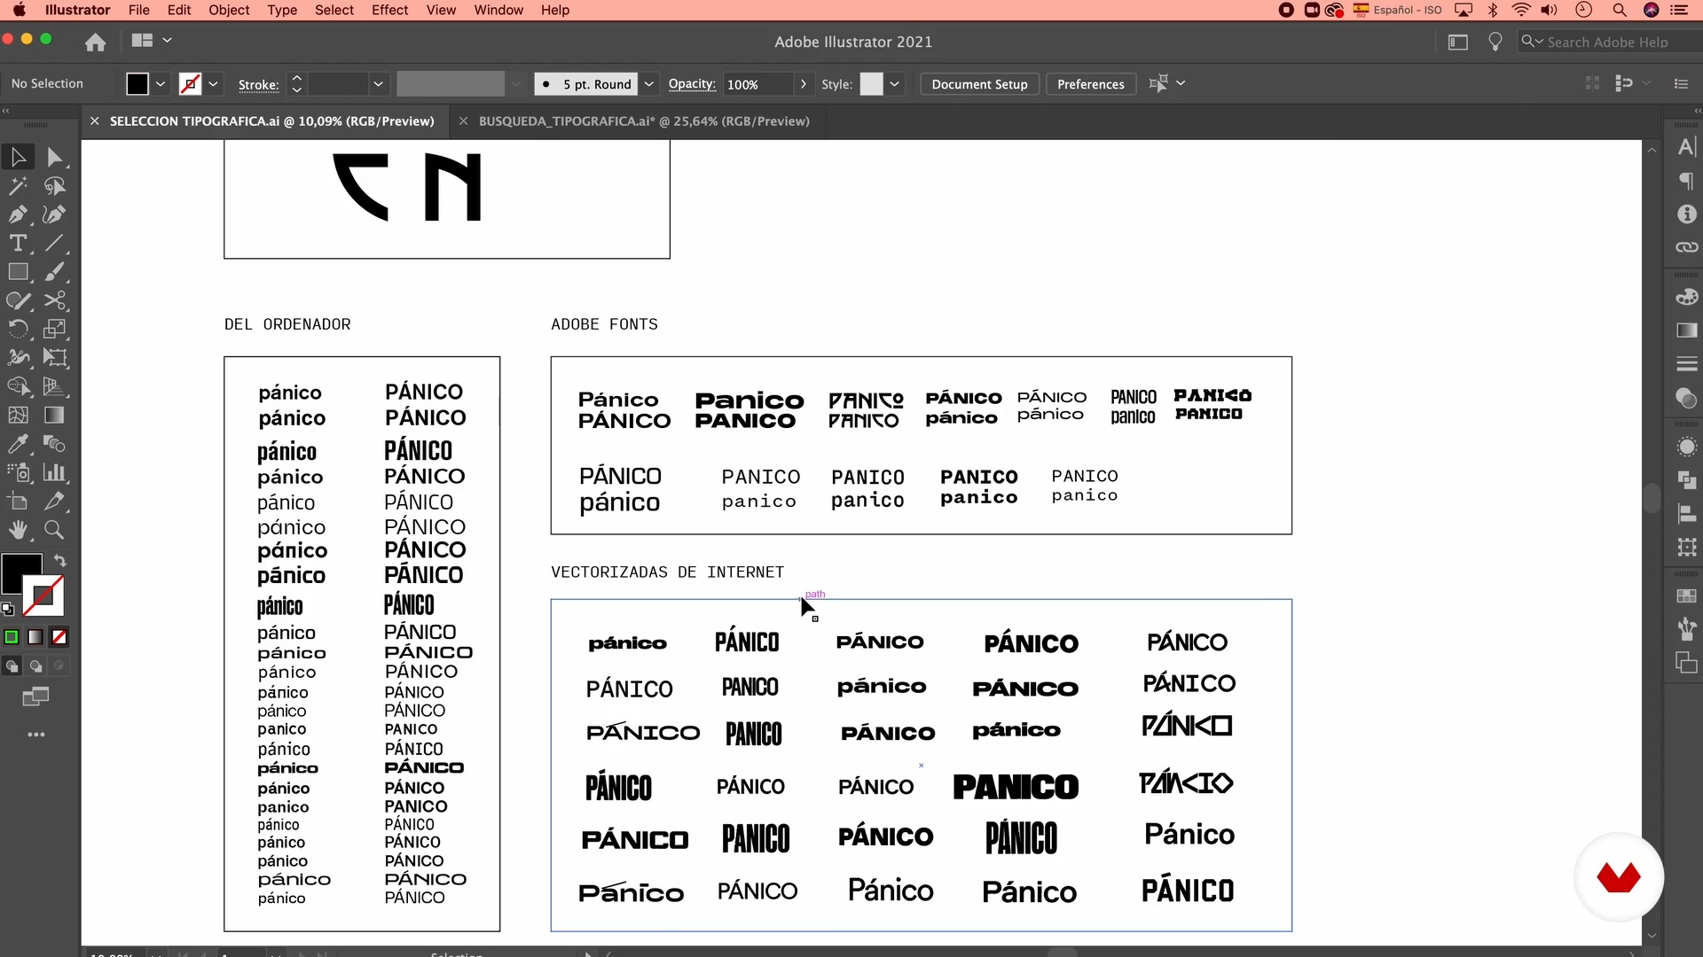Set Gradient fill mode
This screenshot has width=1703, height=957.
tap(35, 637)
